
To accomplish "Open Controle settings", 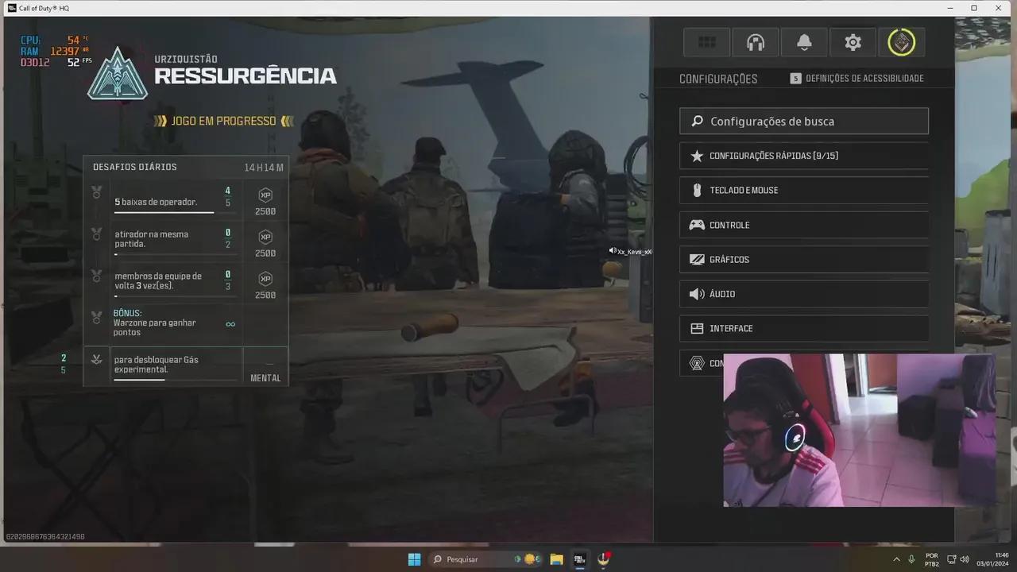I will pyautogui.click(x=804, y=225).
